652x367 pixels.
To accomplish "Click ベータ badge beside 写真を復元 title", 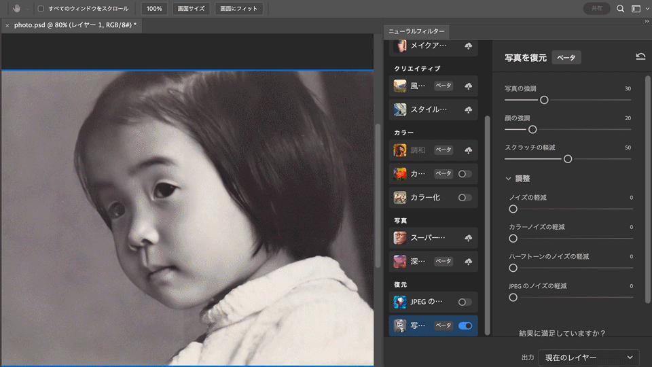I will click(566, 57).
